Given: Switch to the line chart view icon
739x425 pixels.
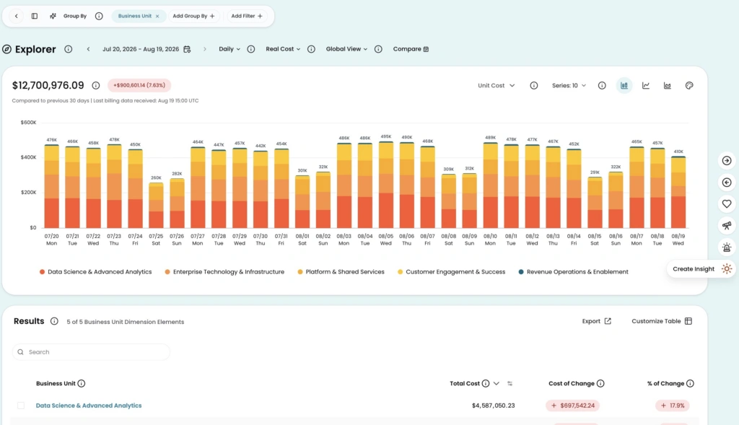Looking at the screenshot, I should pyautogui.click(x=646, y=86).
